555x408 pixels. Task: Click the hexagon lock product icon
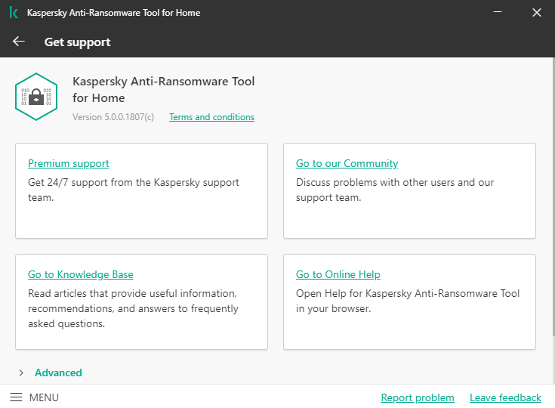tap(36, 97)
